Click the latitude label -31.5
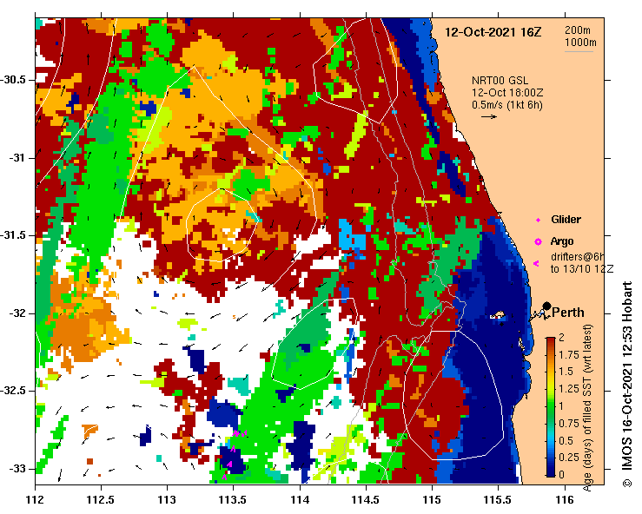The height and width of the screenshot is (514, 642). (x=13, y=235)
